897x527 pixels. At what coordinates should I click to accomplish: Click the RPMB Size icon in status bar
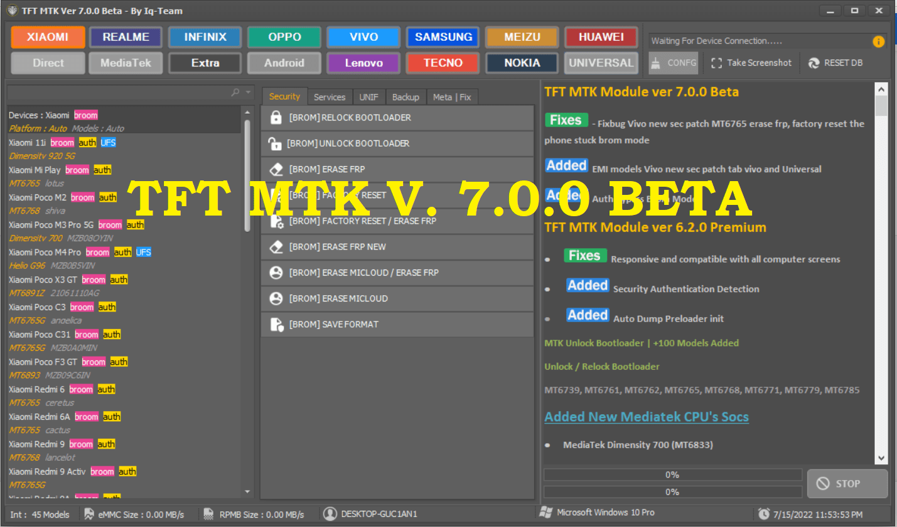(x=209, y=514)
